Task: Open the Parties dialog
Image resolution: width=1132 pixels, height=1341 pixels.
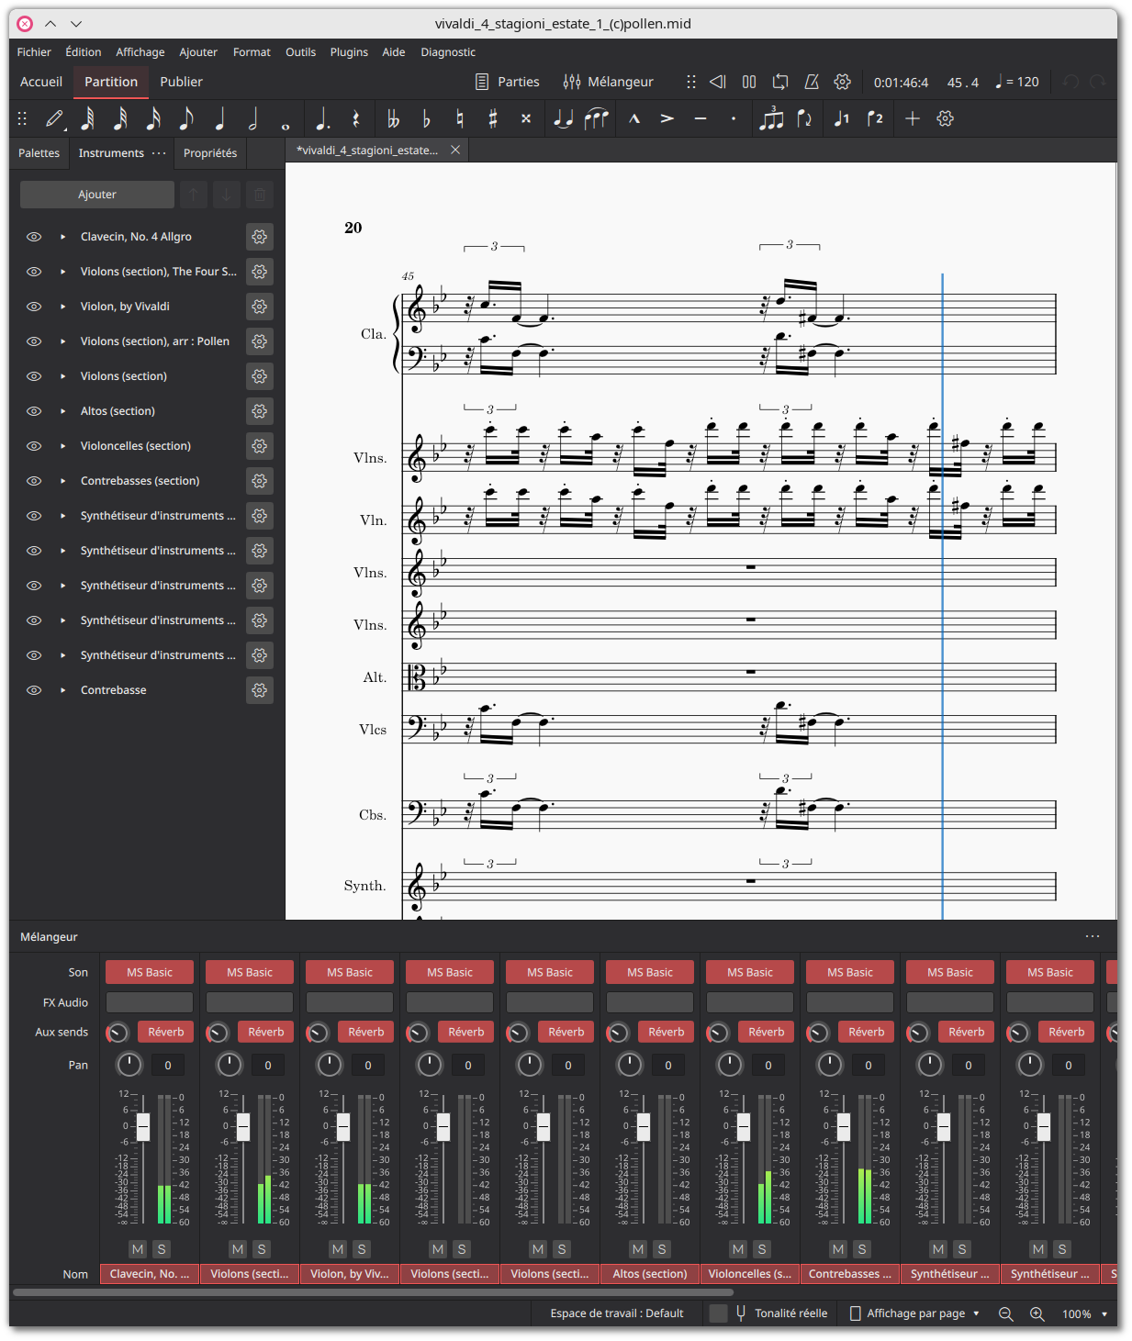Action: pos(507,82)
